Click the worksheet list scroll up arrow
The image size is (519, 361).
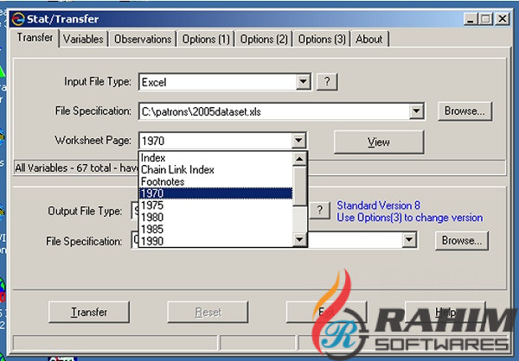point(299,160)
